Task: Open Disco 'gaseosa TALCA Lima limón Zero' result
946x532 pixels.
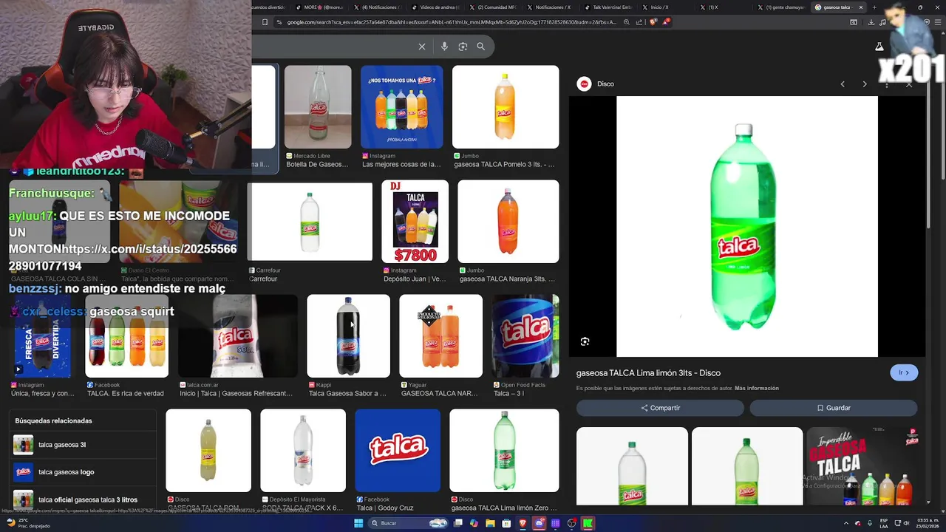Action: 504,460
